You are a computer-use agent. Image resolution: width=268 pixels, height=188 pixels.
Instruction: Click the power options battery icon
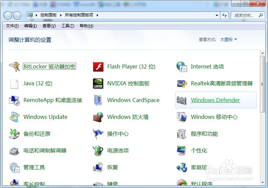[x=98, y=150]
